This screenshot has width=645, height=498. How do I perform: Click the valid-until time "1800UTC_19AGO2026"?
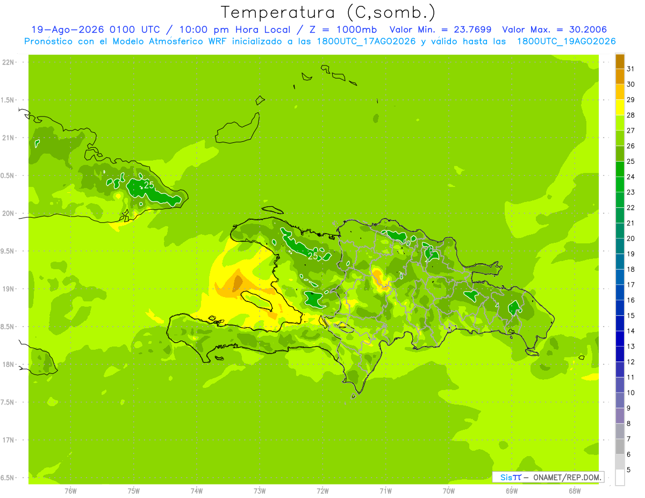[x=566, y=41]
